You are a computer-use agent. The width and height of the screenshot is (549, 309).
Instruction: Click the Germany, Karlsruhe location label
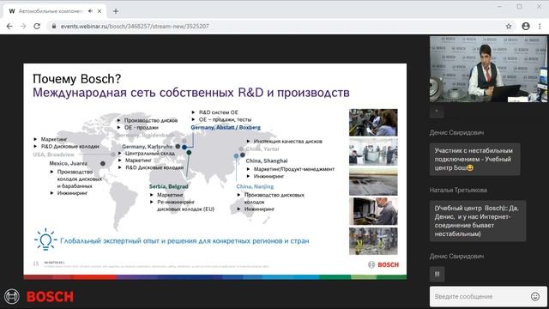tap(147, 147)
